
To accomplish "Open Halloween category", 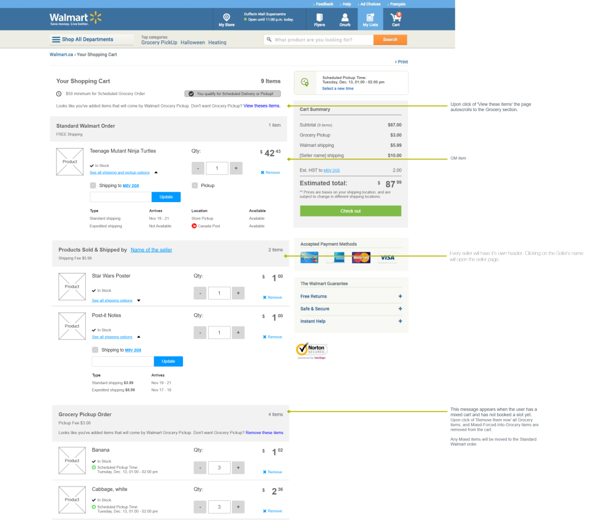I will pyautogui.click(x=193, y=43).
